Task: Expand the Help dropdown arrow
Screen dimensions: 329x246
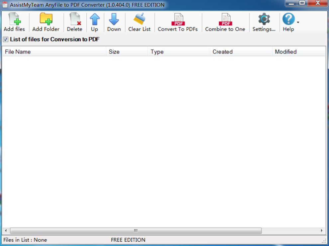Action: [298, 22]
